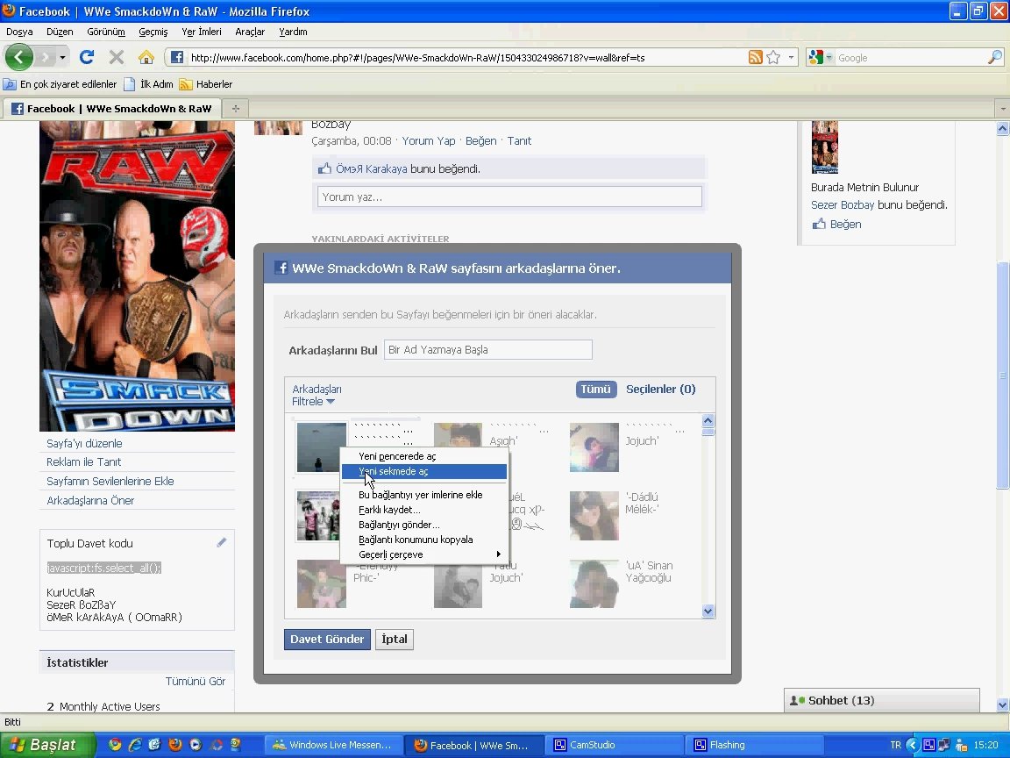Open Windows Media Player from quick launch
The width and height of the screenshot is (1010, 758).
click(196, 745)
